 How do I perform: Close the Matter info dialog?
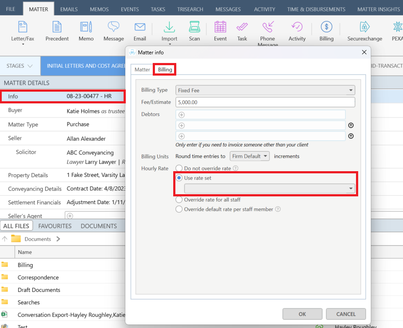click(364, 52)
